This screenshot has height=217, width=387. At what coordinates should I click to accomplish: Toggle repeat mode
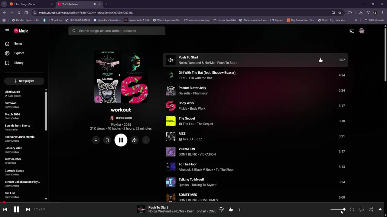[x=362, y=209]
